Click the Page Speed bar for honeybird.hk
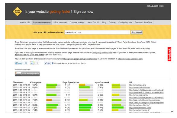This screenshot has width=177, height=118. (86, 105)
